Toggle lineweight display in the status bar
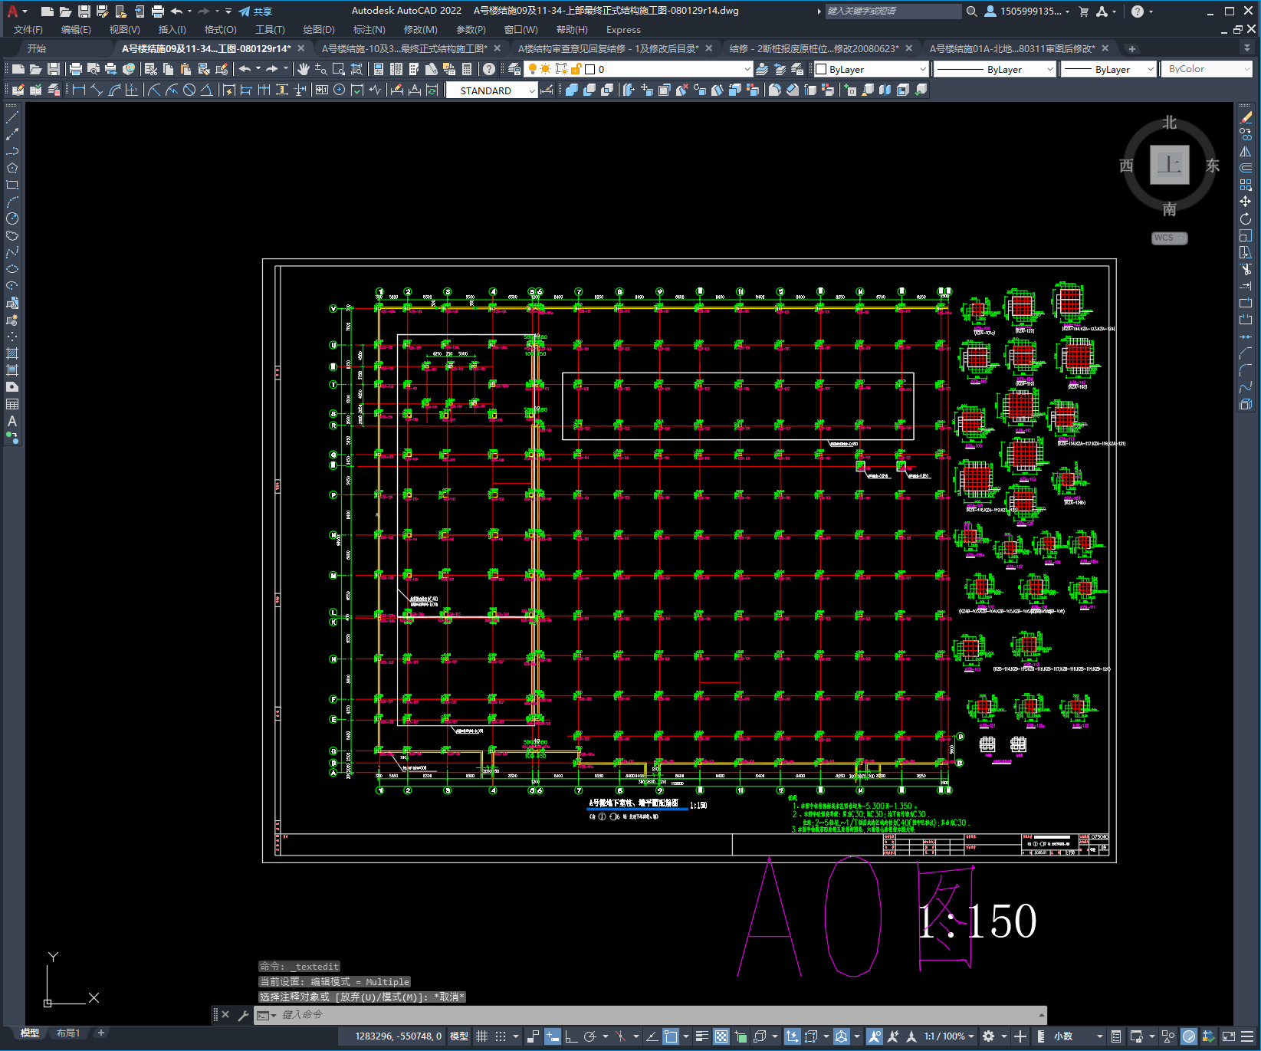Screen dimensions: 1261x1051 [701, 1036]
